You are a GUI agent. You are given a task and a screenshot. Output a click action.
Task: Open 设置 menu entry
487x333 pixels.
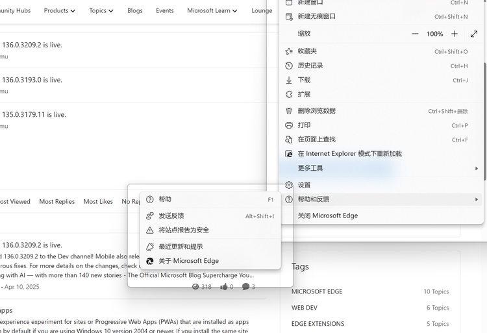pos(381,185)
